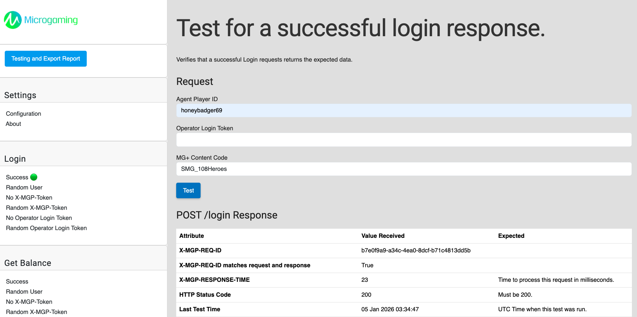Click the green success status indicator
The width and height of the screenshot is (637, 317).
[x=34, y=177]
